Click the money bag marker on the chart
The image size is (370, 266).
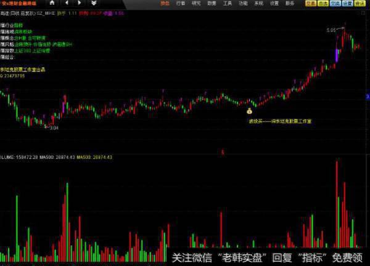(x=249, y=111)
